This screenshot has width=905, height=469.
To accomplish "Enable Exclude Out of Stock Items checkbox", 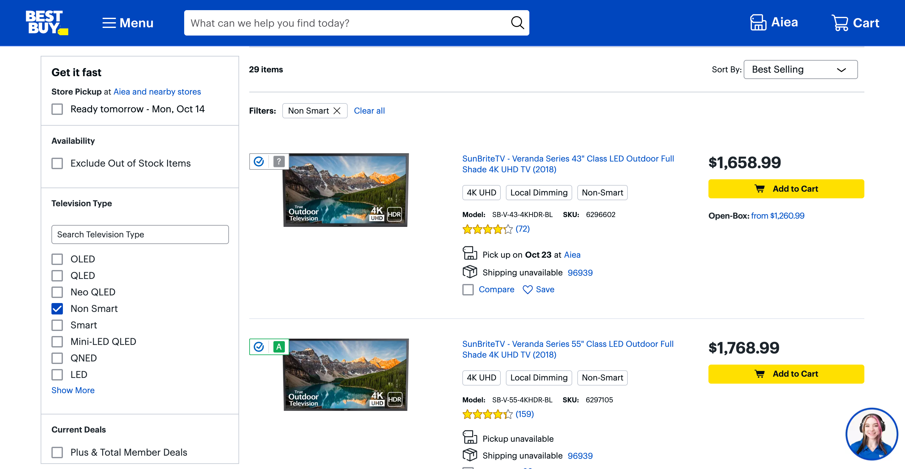I will (57, 163).
